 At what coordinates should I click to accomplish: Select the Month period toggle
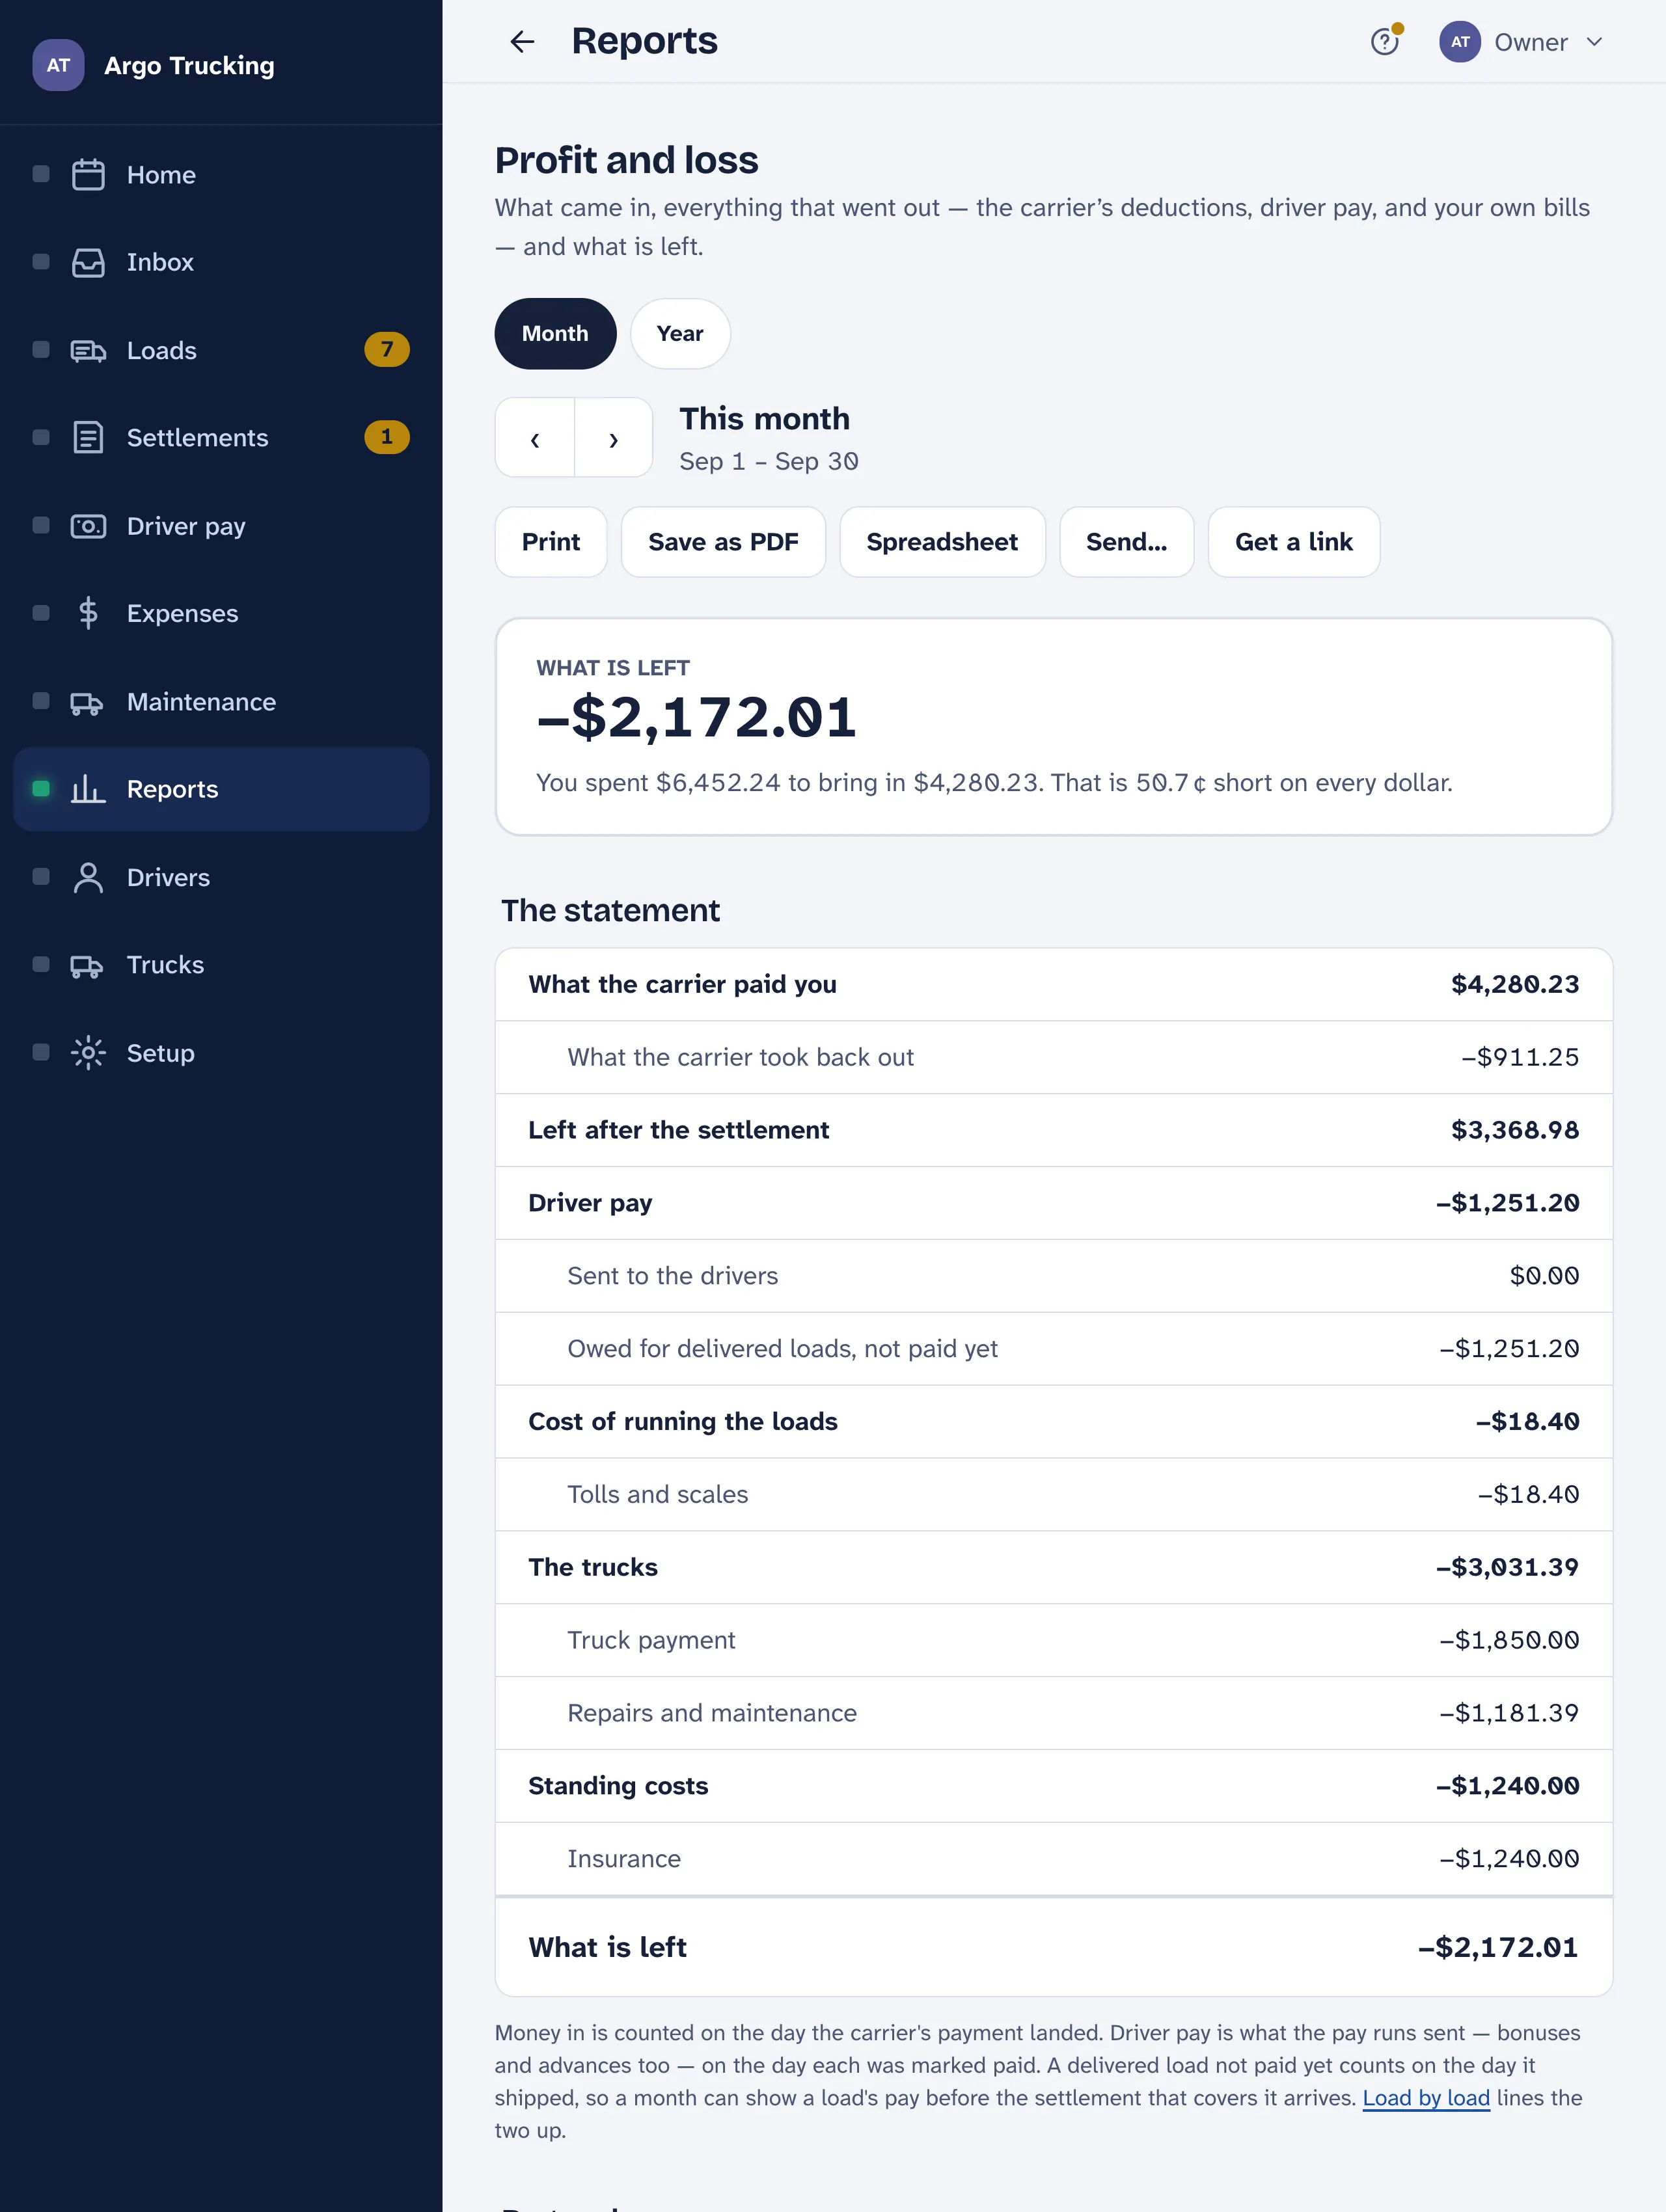[x=555, y=334]
